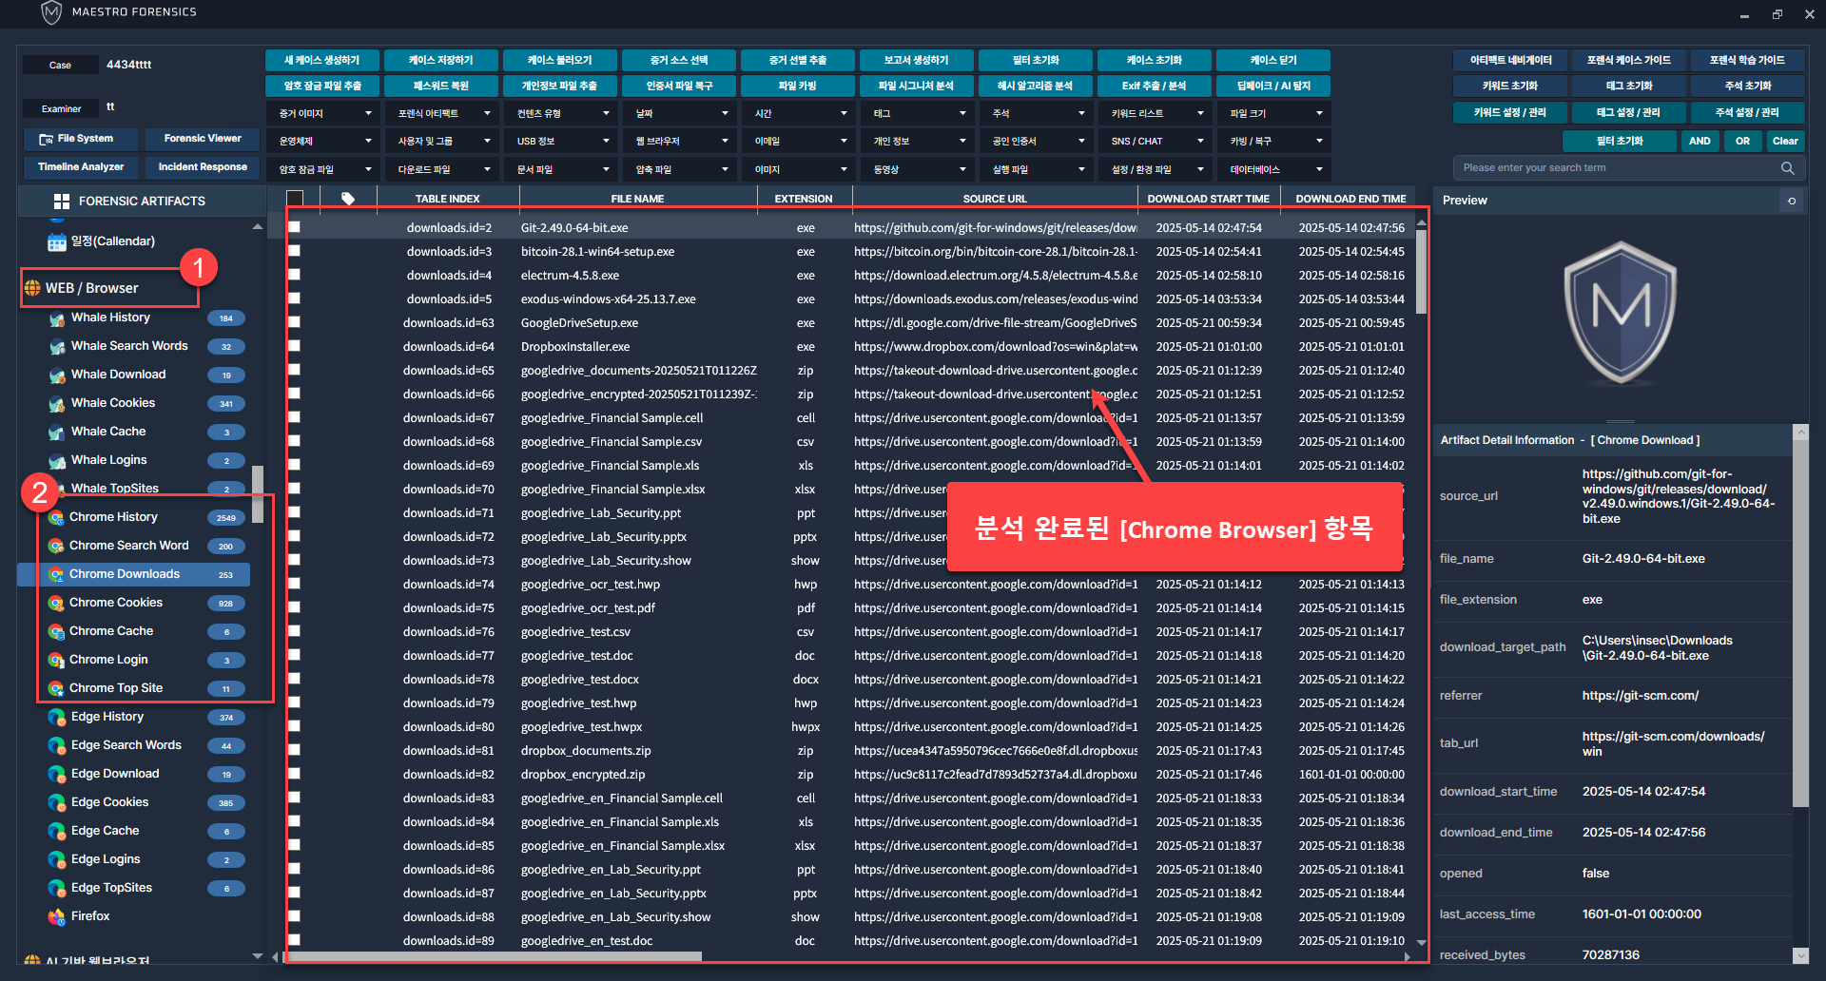Click the 보고서 생성하기 button
1826x981 pixels.
point(916,60)
